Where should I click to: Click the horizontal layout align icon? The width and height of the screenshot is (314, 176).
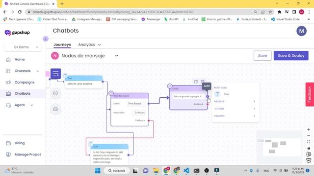309,154
